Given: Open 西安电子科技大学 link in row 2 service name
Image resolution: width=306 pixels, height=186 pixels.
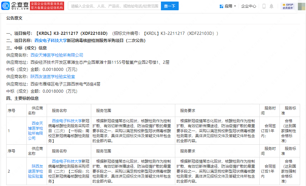Looking at the screenshot, I should click(x=67, y=161).
